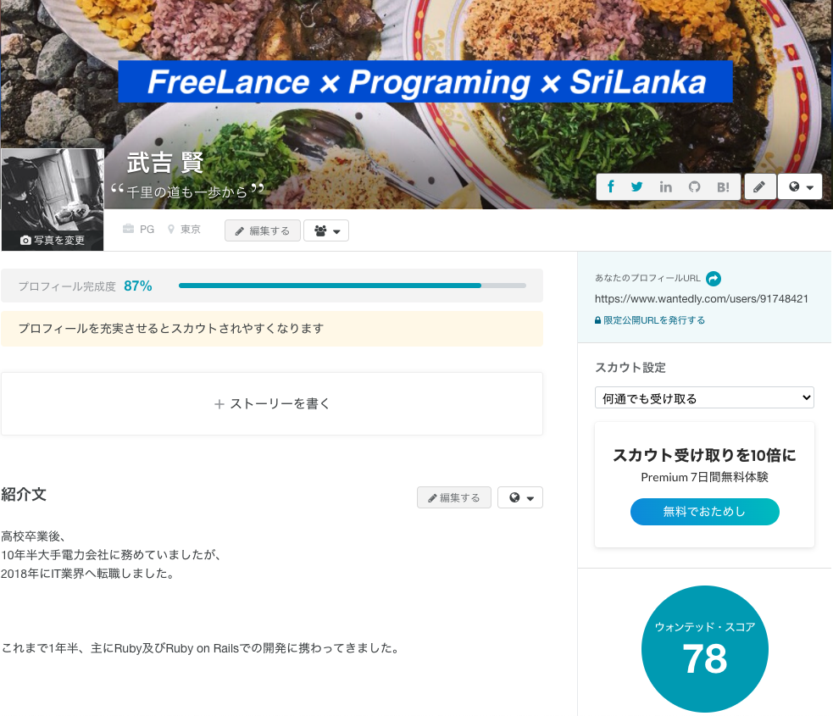The height and width of the screenshot is (716, 833).
Task: Open the LinkedIn social link icon
Action: (666, 186)
